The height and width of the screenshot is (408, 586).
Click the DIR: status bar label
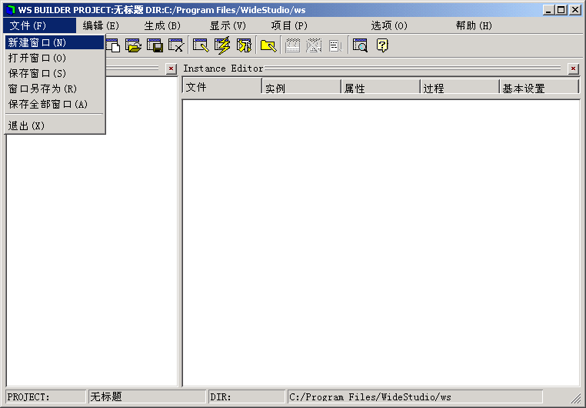tap(247, 396)
